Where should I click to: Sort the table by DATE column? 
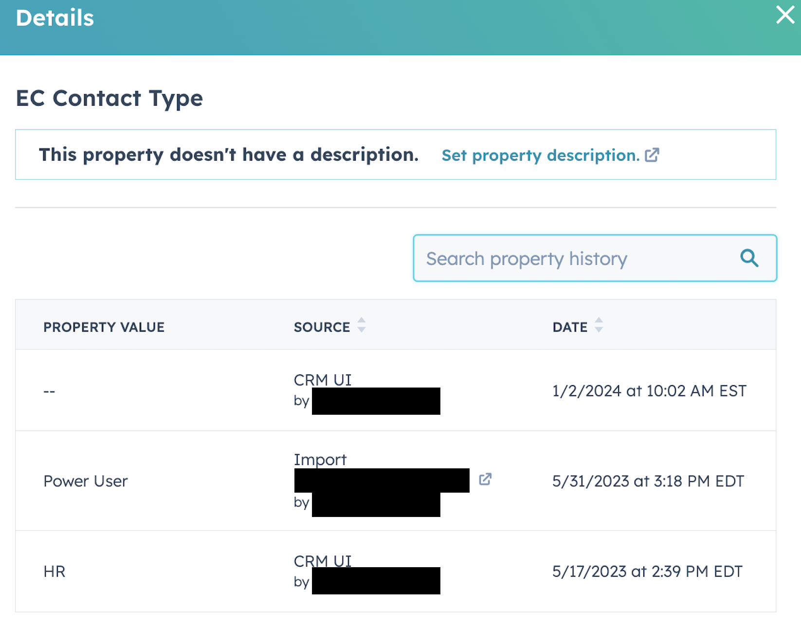click(570, 327)
